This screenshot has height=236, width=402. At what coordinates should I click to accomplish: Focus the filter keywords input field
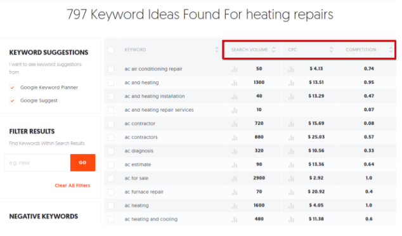[x=37, y=162]
